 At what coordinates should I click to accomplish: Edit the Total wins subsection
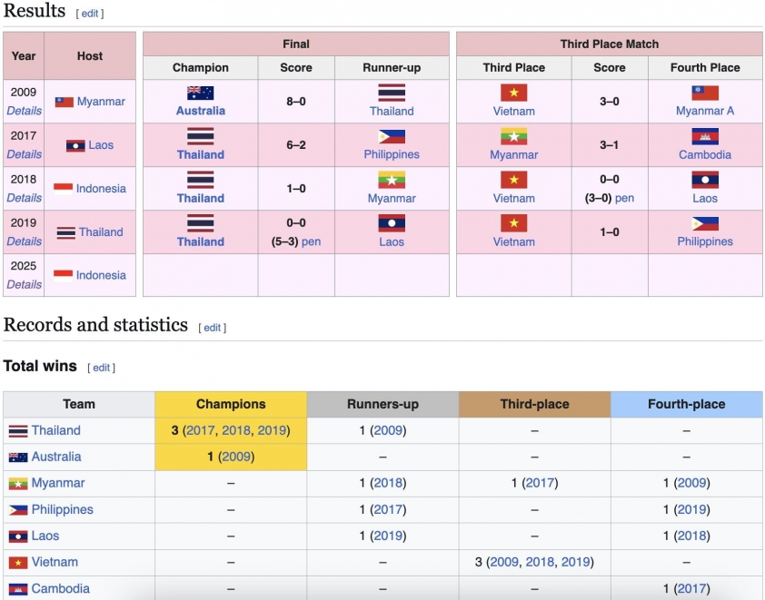point(102,368)
